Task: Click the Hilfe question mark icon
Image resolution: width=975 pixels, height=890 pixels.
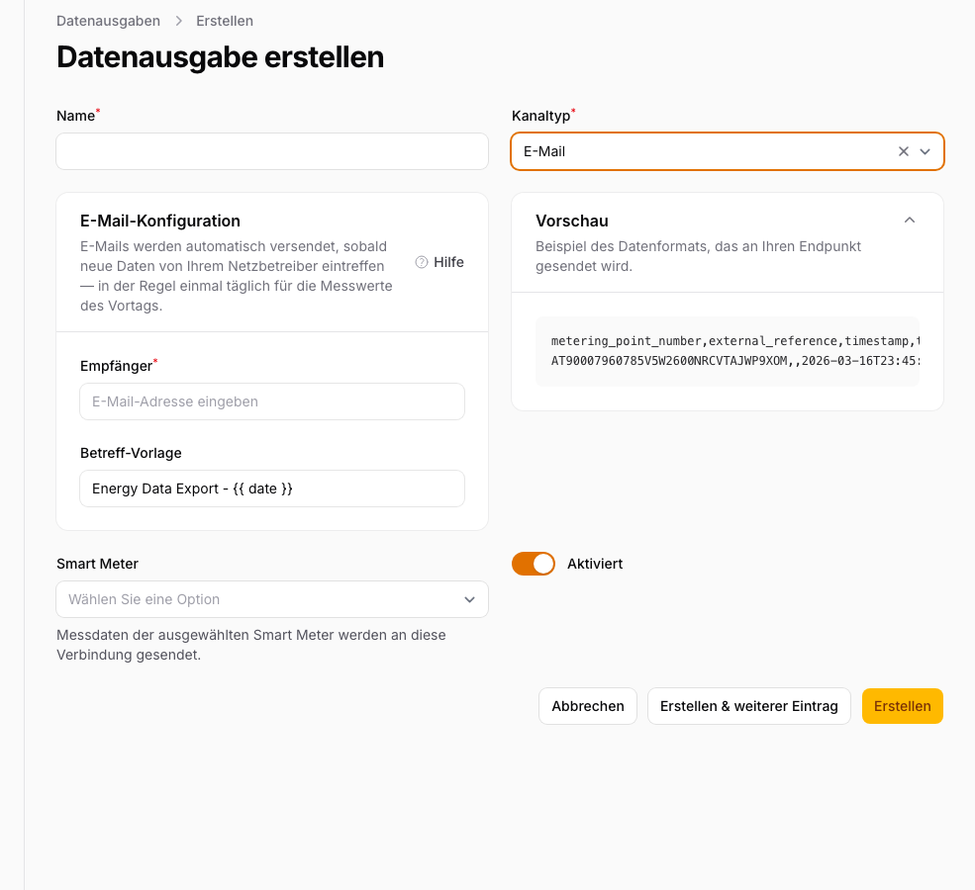Action: pos(420,261)
